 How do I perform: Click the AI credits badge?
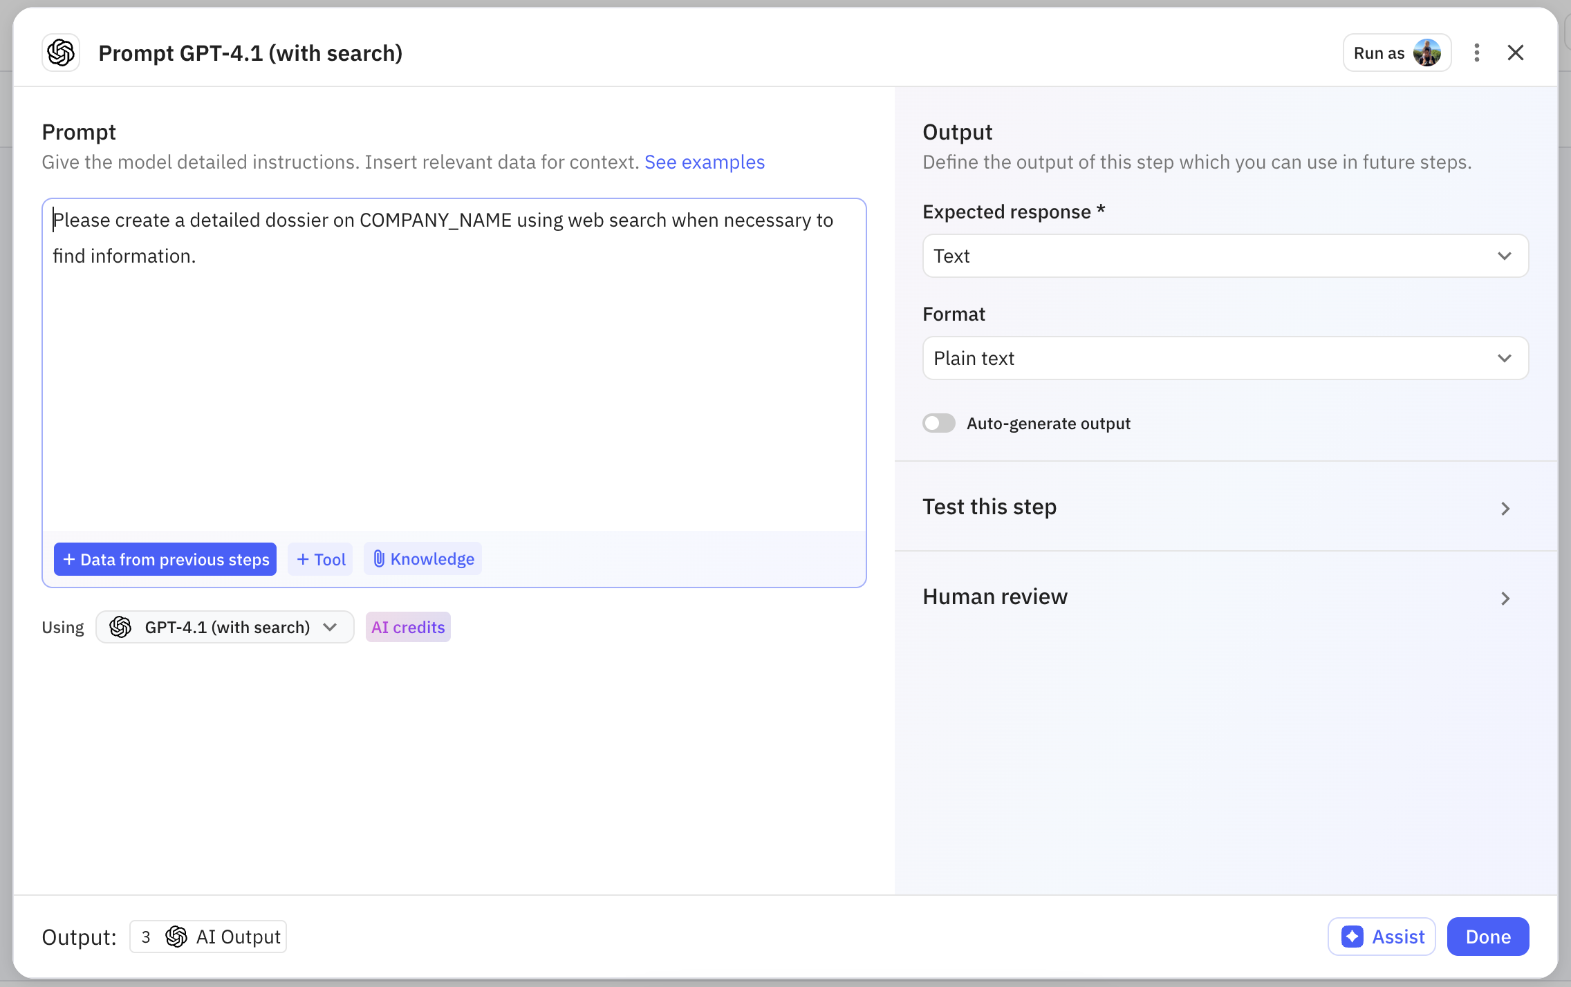(408, 627)
